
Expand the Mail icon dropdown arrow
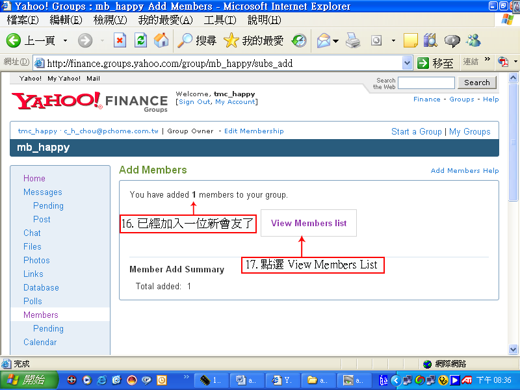335,41
